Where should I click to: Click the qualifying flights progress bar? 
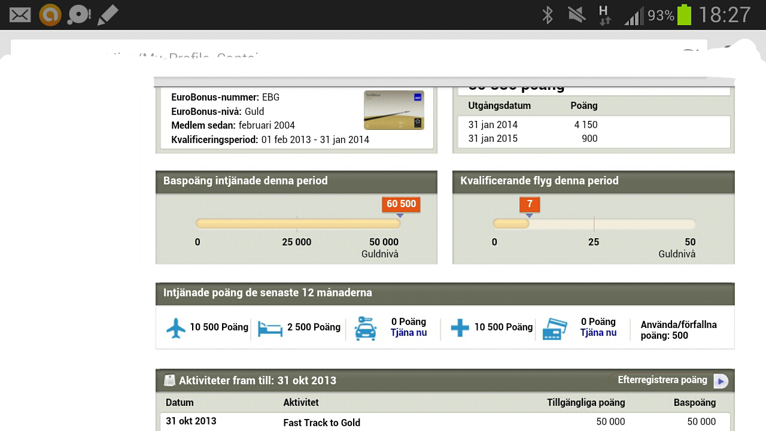pyautogui.click(x=594, y=224)
